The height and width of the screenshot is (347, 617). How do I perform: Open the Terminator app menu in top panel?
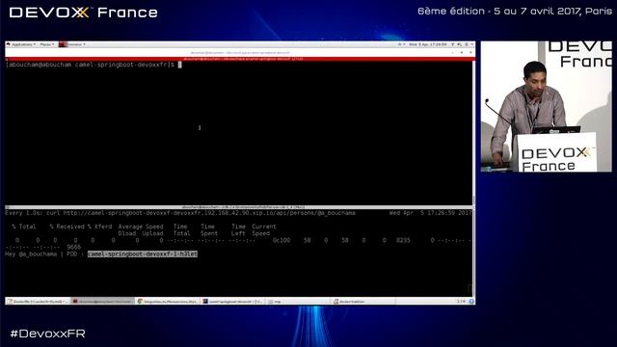(73, 44)
